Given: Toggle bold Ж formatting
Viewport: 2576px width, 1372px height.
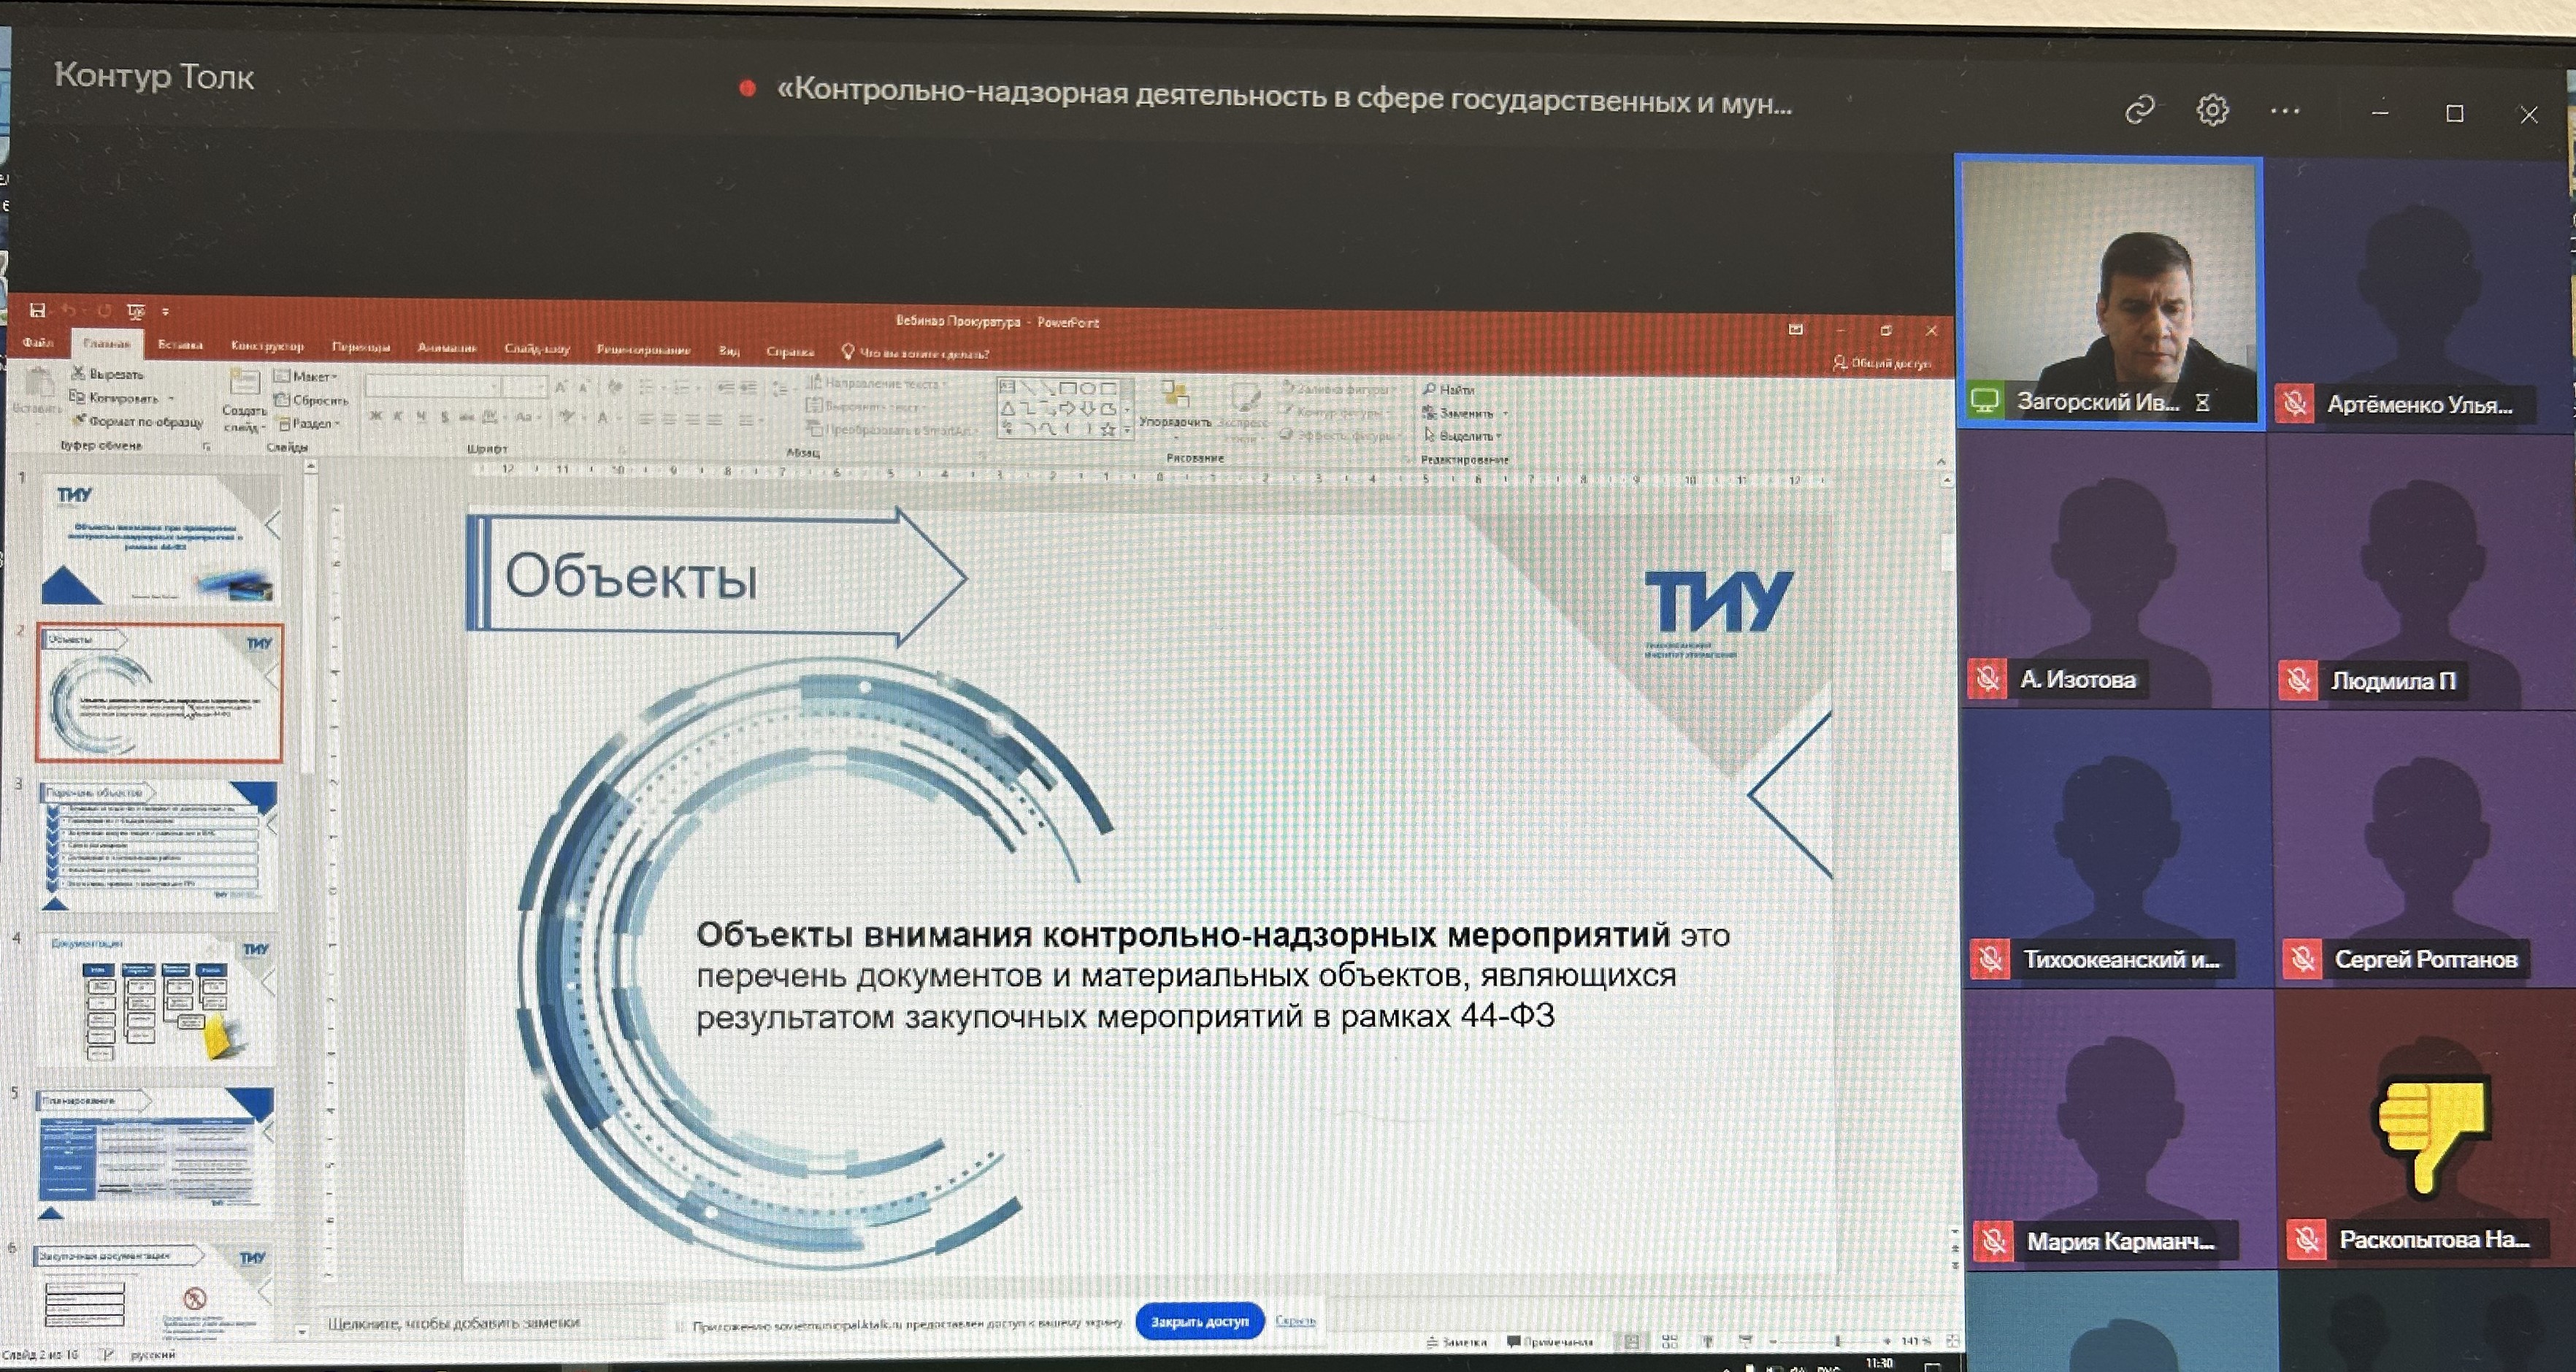Looking at the screenshot, I should coord(376,416).
